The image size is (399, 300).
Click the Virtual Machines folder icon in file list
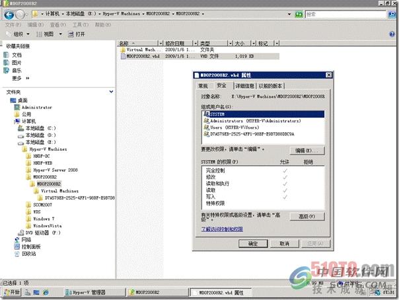point(123,50)
